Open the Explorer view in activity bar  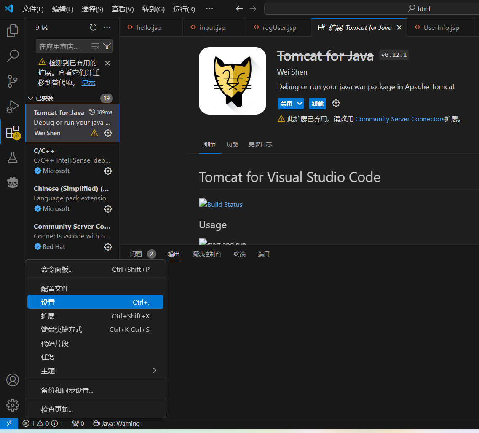pyautogui.click(x=13, y=30)
